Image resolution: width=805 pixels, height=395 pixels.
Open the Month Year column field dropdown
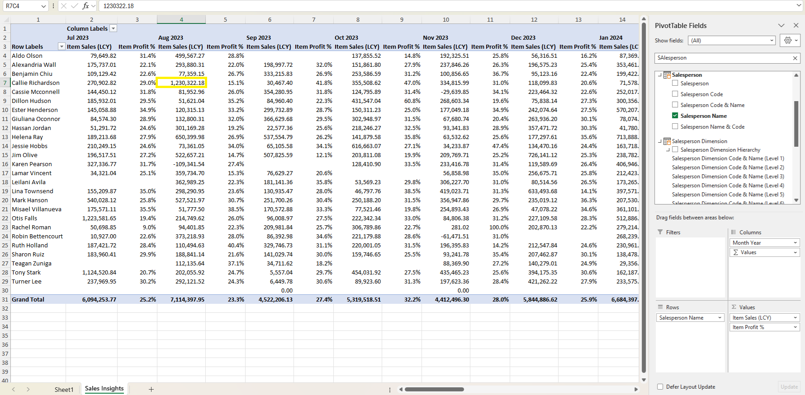[x=795, y=243]
